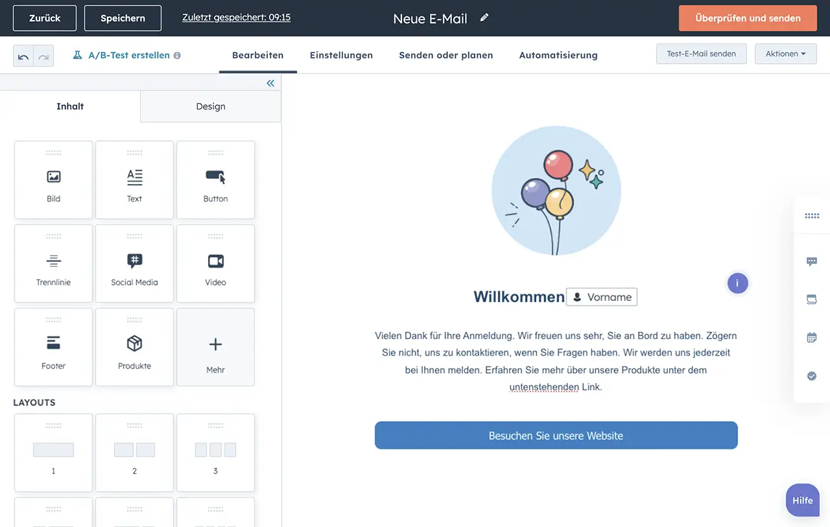Select the Bild content module
Image resolution: width=830 pixels, height=527 pixels.
click(x=53, y=180)
